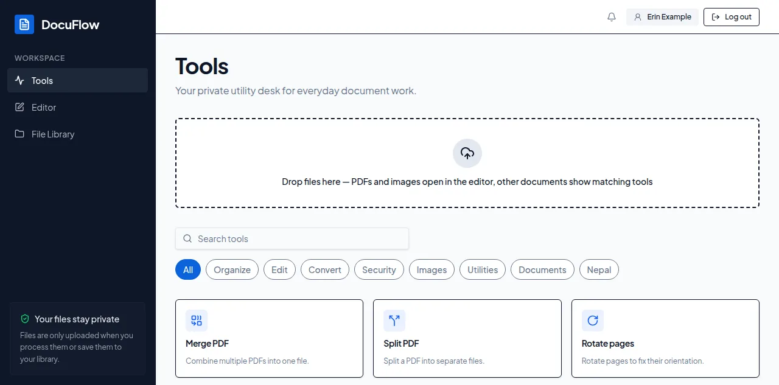
Task: Click the Log out button
Action: click(732, 17)
